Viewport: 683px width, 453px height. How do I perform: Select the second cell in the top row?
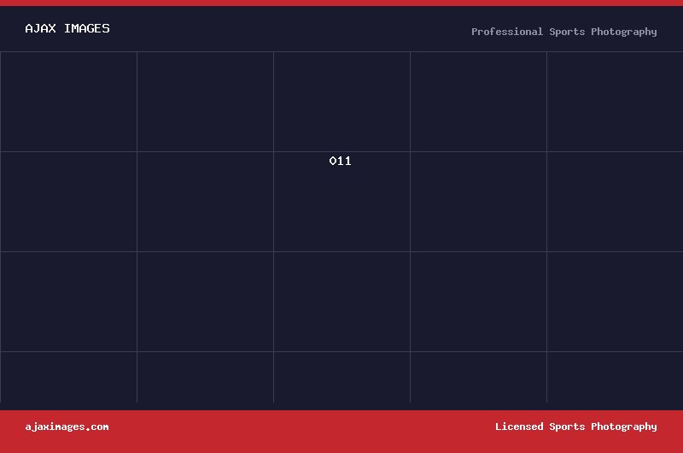click(x=205, y=102)
